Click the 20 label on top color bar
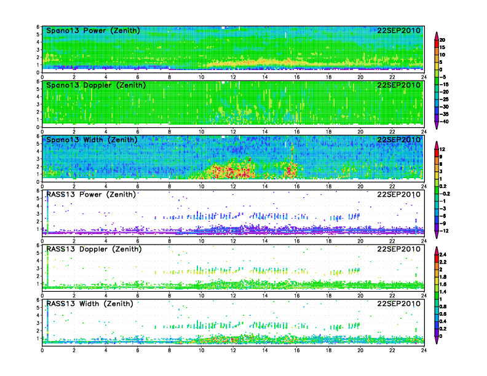The image size is (487, 376). point(442,40)
